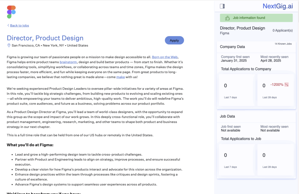Screen dimensions: 299x194
Task: Click the Job Data section header
Action: [x=227, y=116]
